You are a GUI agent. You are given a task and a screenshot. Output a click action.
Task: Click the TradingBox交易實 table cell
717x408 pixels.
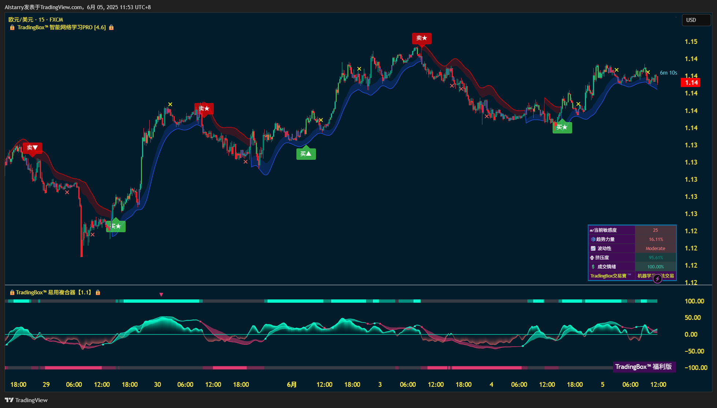tap(612, 276)
